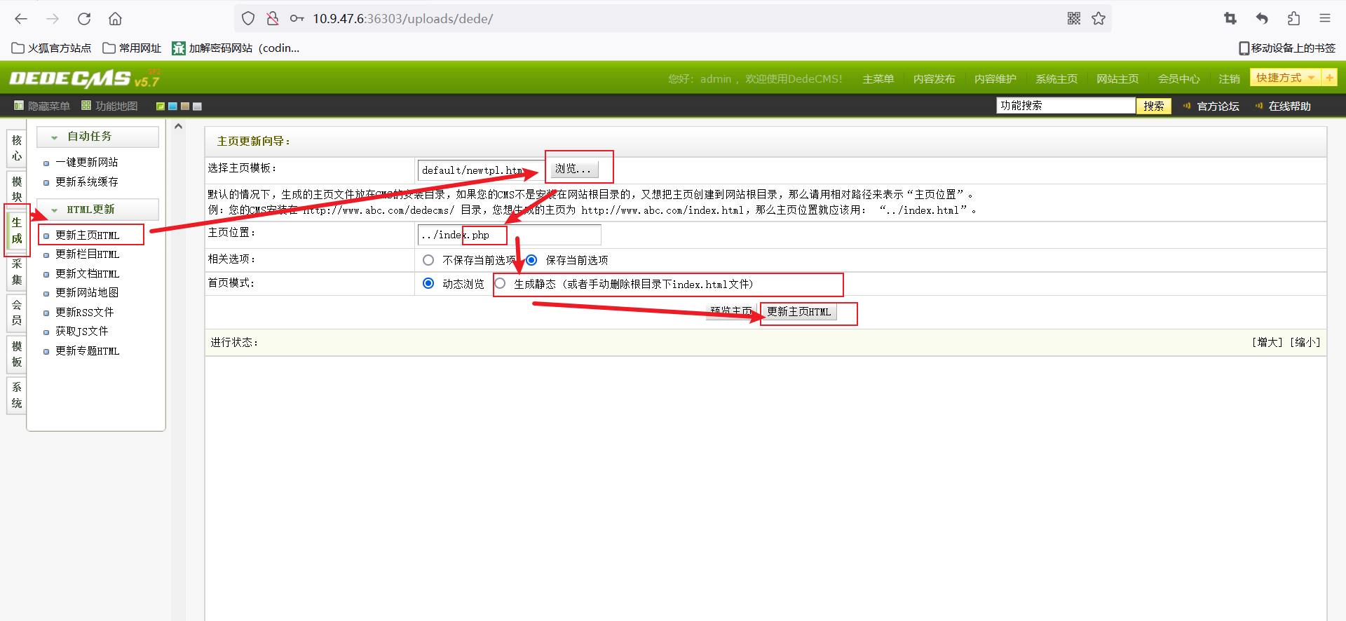Viewport: 1346px width, 621px height.
Task: Select the green theme color square
Action: coord(161,107)
